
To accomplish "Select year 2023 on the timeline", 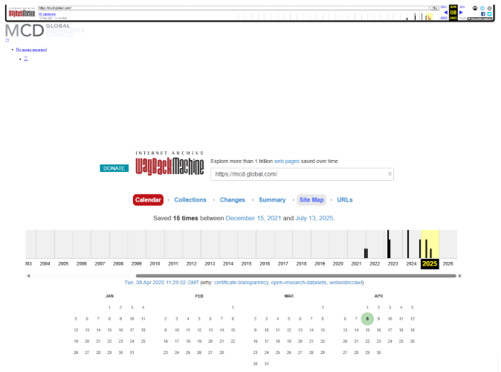I will (x=393, y=264).
